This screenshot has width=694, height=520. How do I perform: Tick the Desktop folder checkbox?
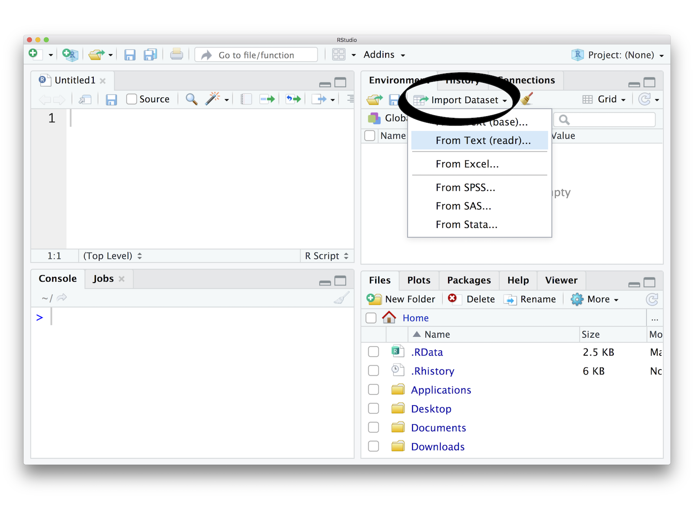click(x=373, y=409)
